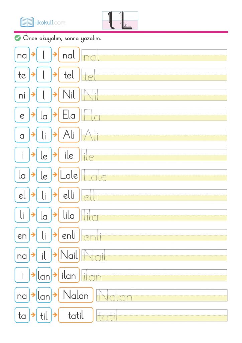The image size is (242, 343).
Task: Select the orange 'ilan' word box
Action: click(69, 275)
